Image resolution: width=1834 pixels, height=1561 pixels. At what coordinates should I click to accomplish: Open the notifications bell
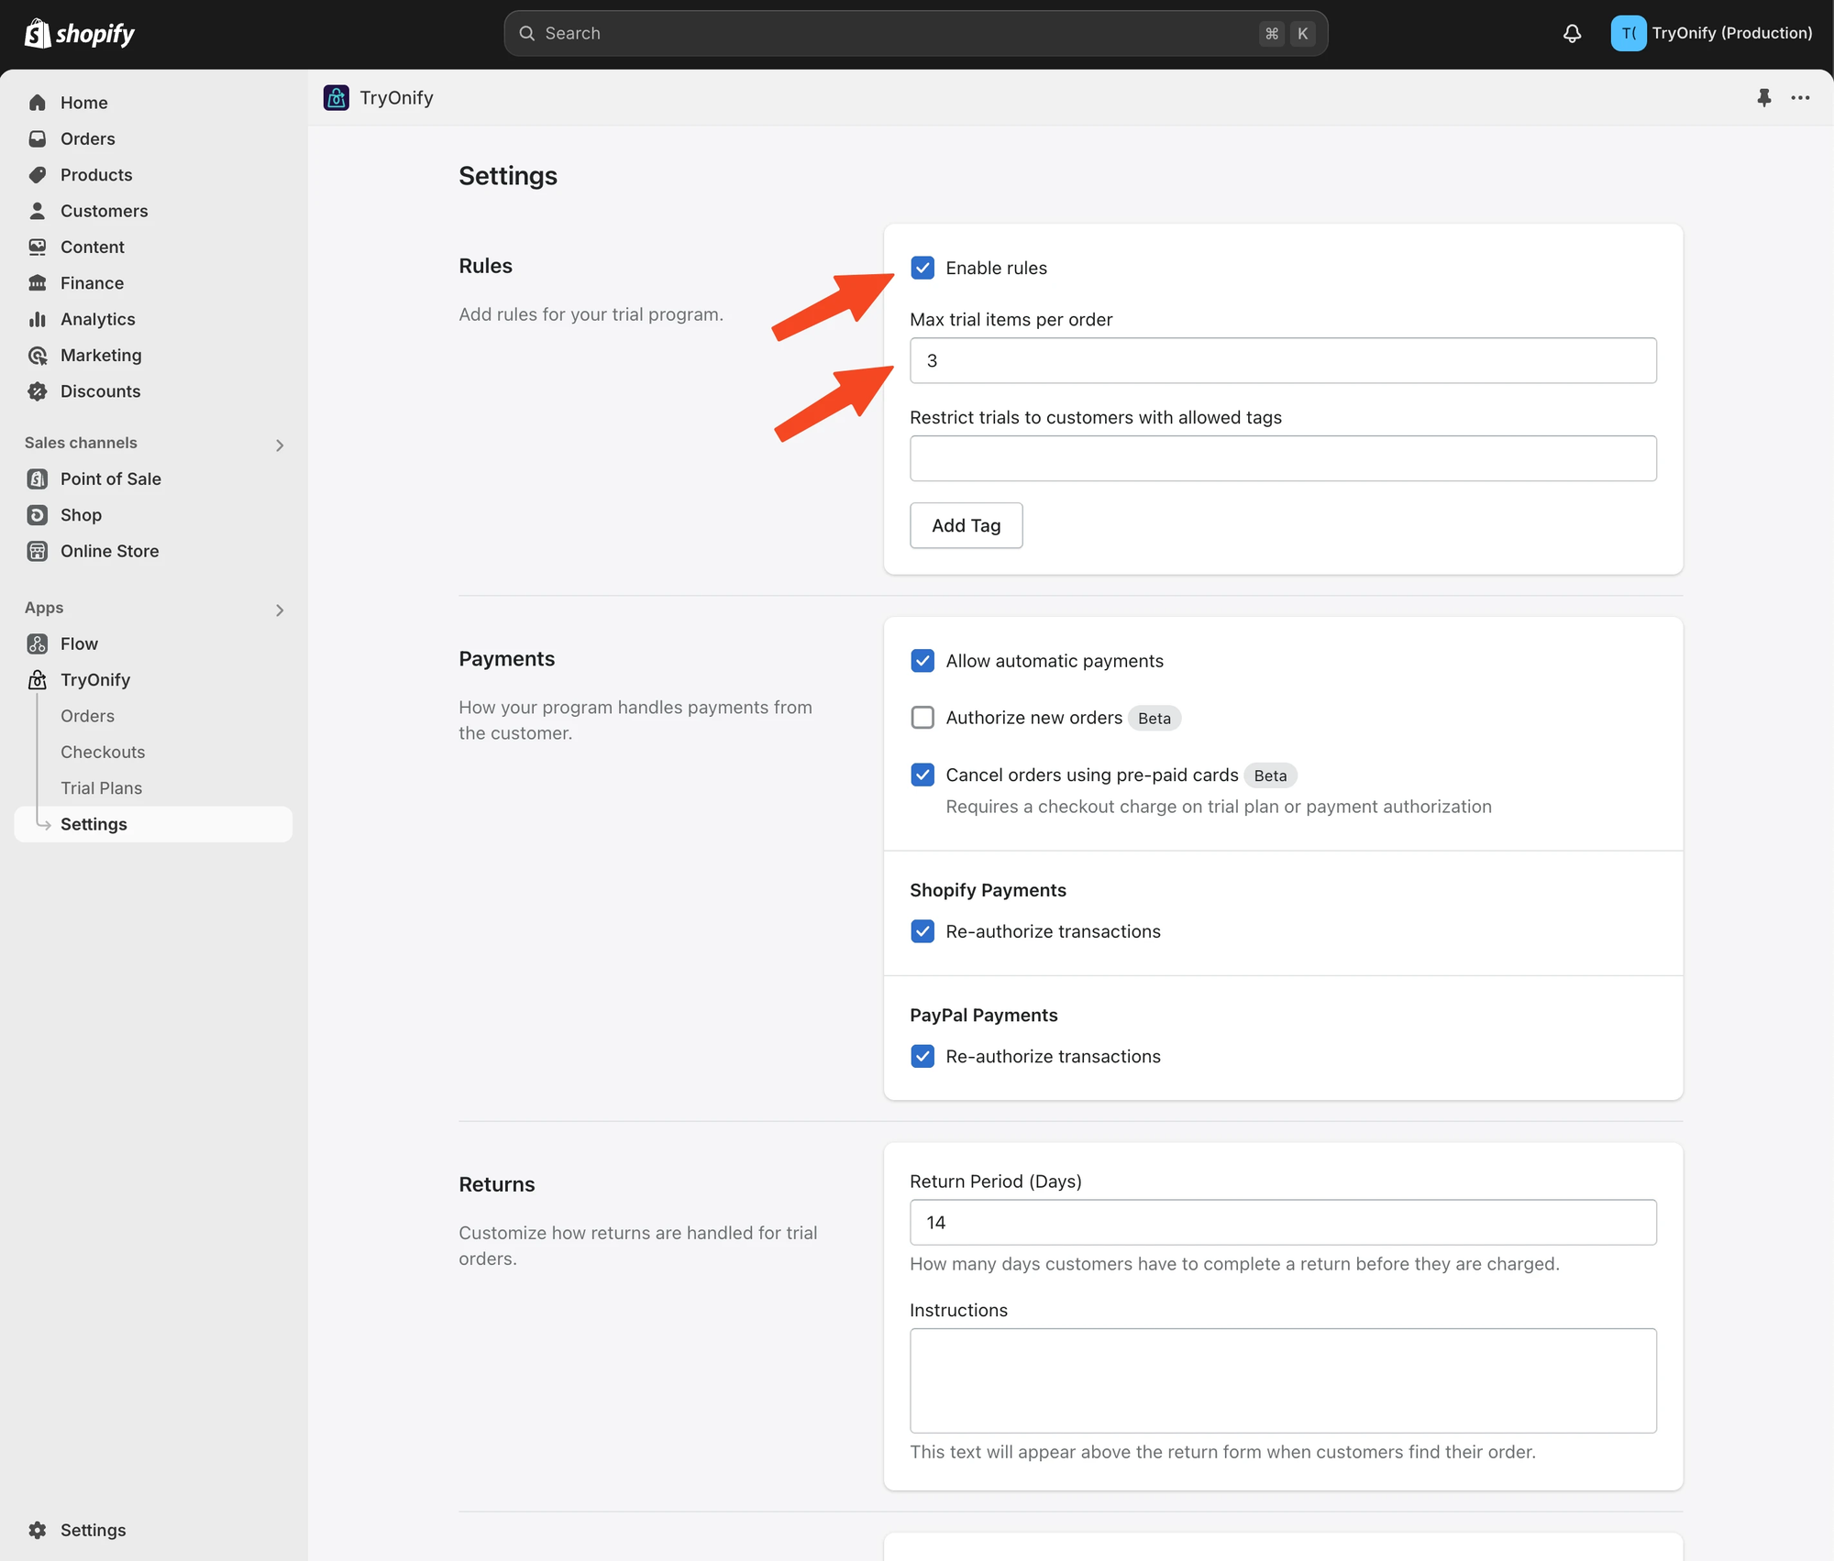click(x=1572, y=34)
